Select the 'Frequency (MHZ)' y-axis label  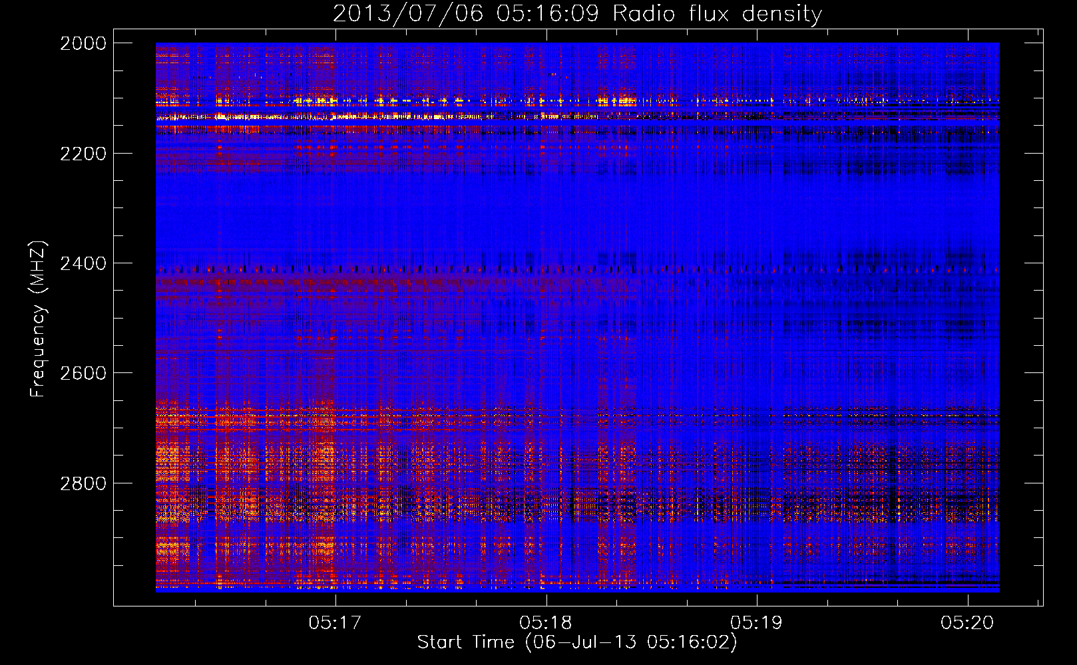click(x=38, y=319)
